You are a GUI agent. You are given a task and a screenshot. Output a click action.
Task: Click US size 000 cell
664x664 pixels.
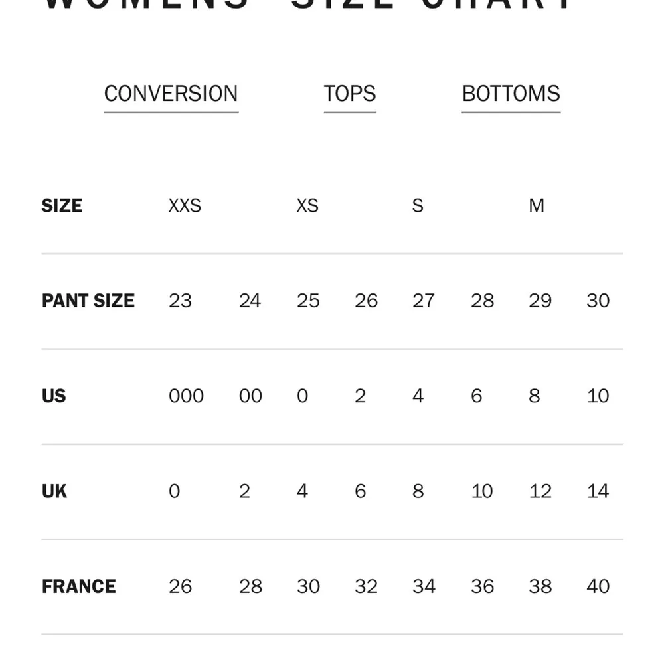pyautogui.click(x=186, y=396)
